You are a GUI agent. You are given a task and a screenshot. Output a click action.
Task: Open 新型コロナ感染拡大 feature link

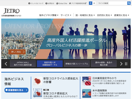(x=55, y=93)
